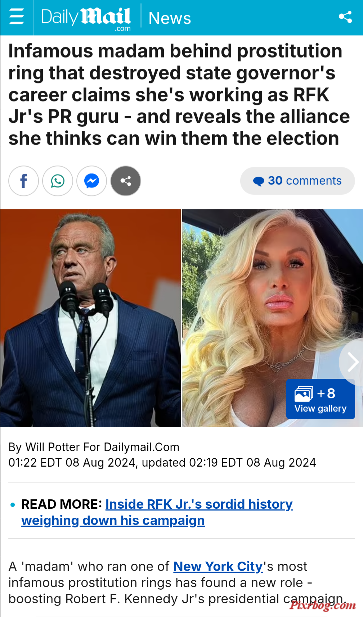Tap the article headline text
The image size is (363, 617).
[x=179, y=95]
